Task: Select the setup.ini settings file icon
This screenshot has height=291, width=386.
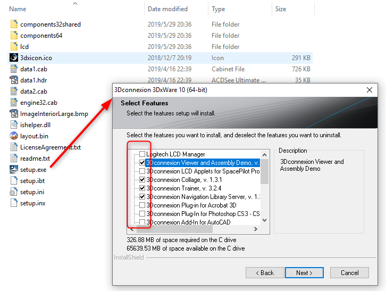Action: (x=13, y=192)
